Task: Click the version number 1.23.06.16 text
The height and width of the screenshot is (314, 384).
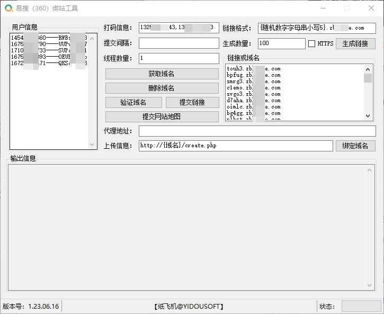Action: pyautogui.click(x=43, y=307)
